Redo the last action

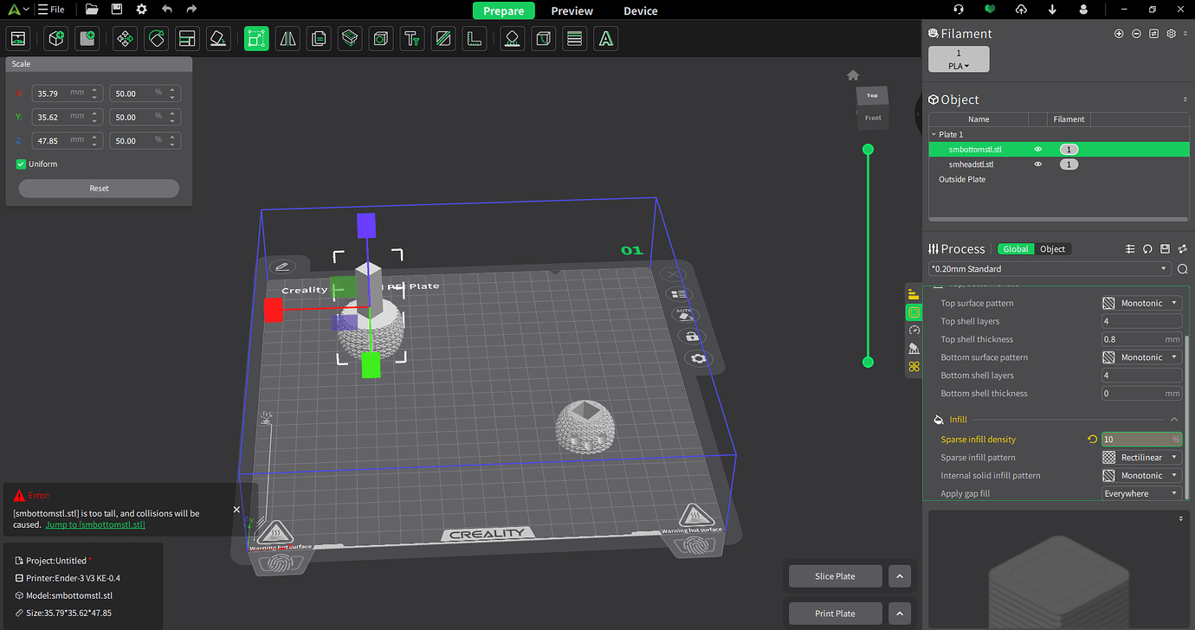(192, 10)
